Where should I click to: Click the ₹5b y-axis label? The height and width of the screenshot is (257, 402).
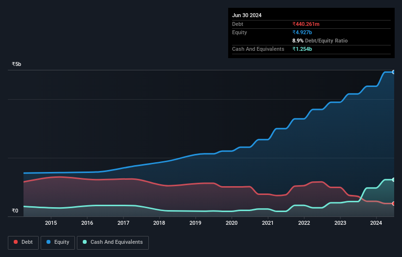pyautogui.click(x=17, y=64)
